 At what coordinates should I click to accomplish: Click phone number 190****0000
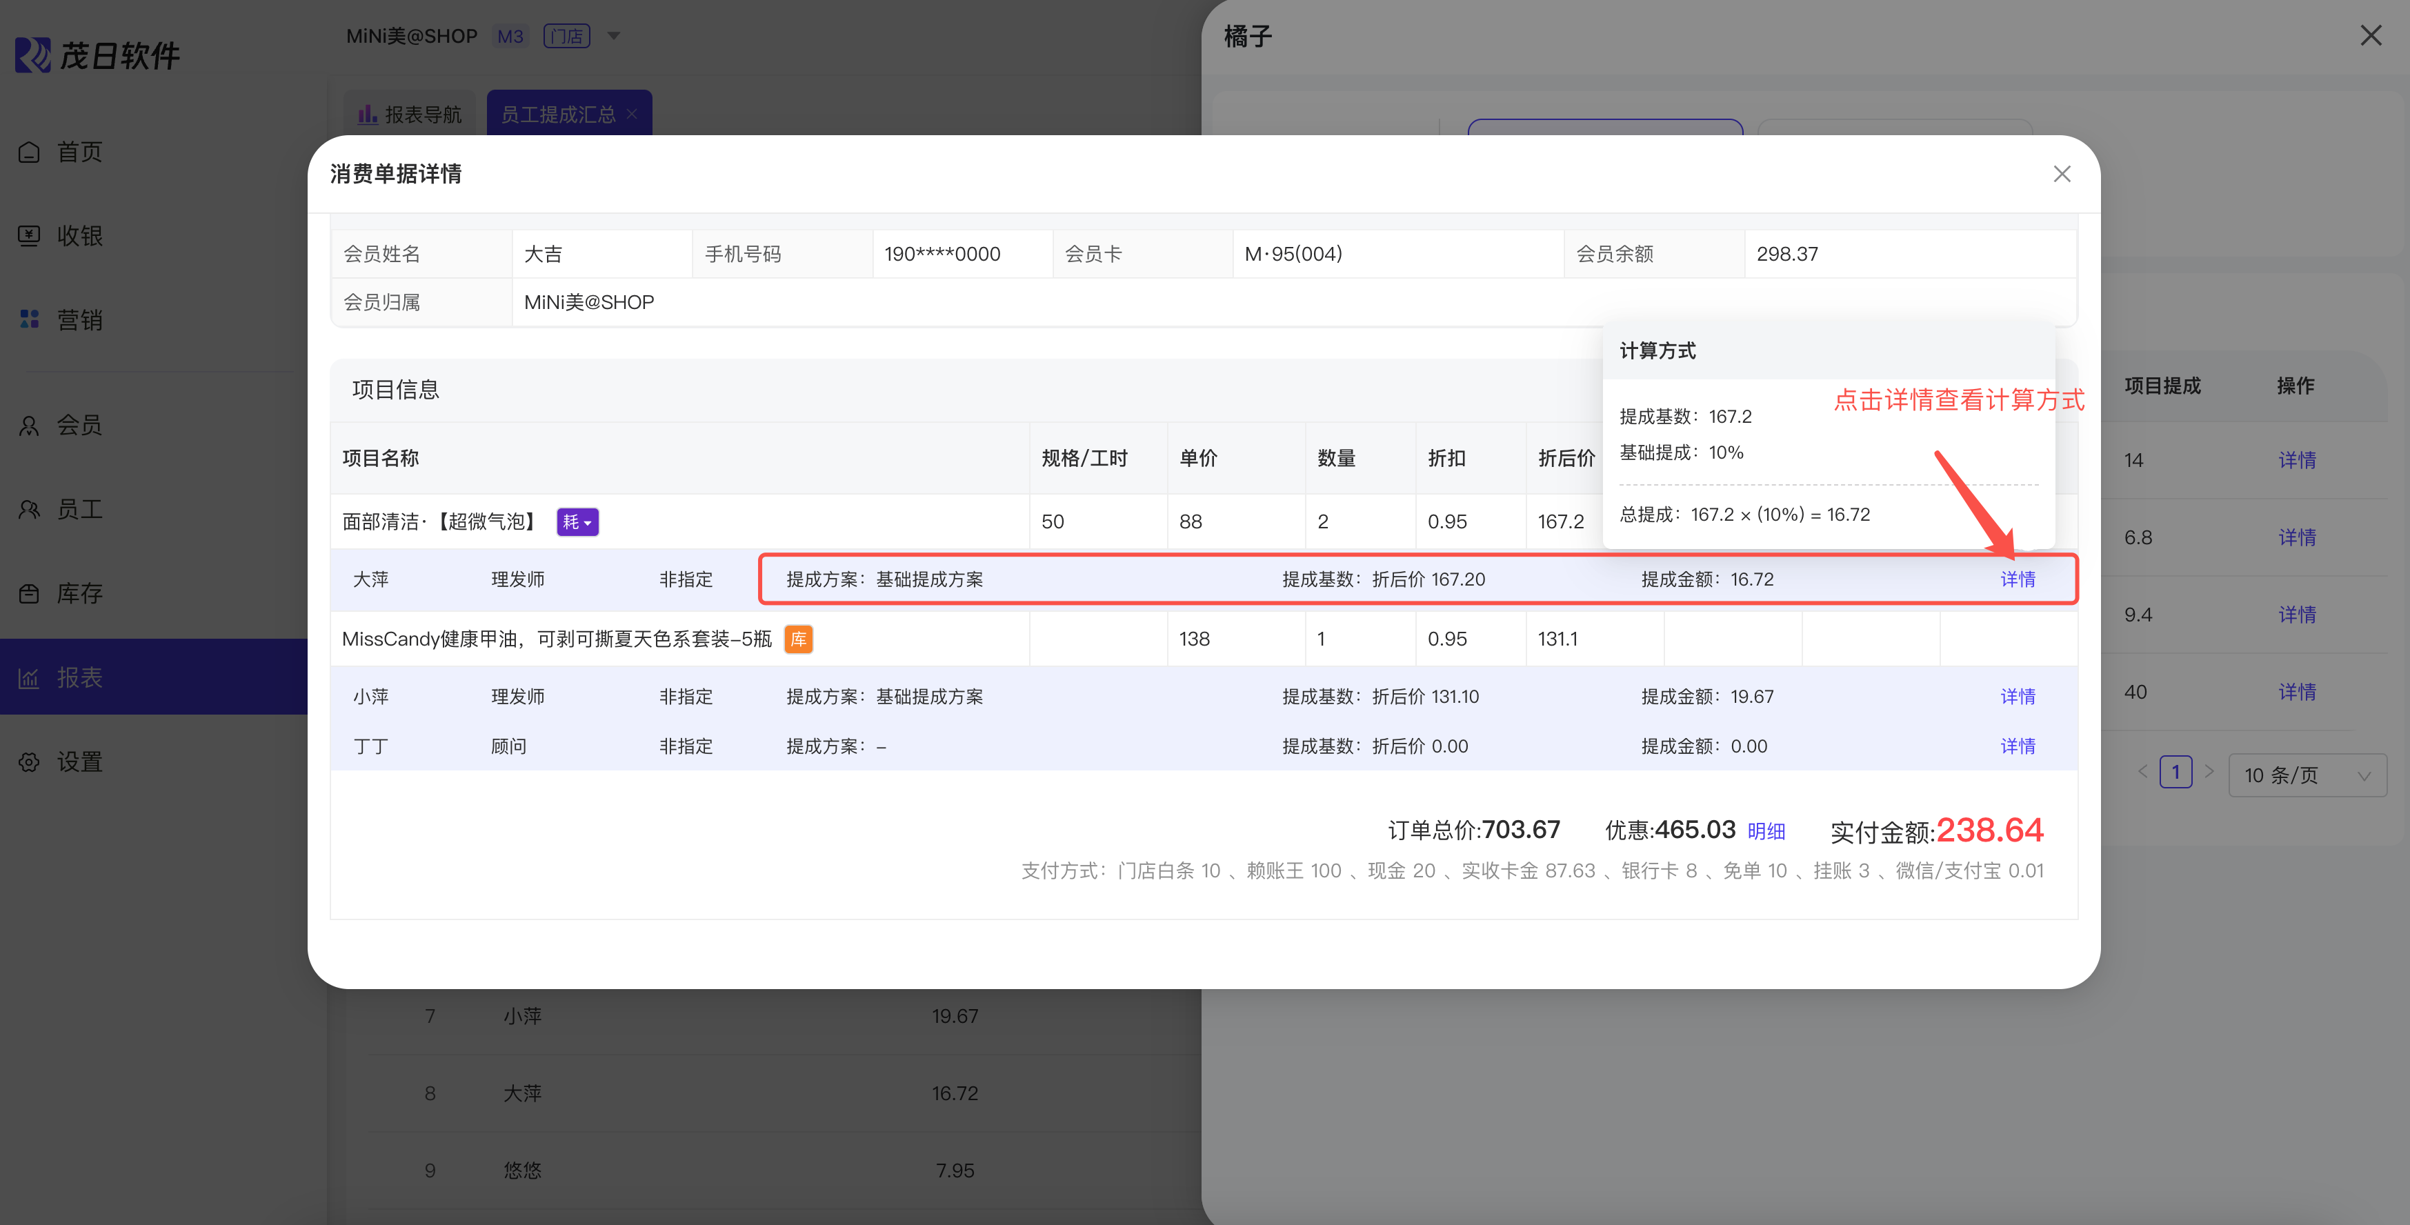coord(942,255)
